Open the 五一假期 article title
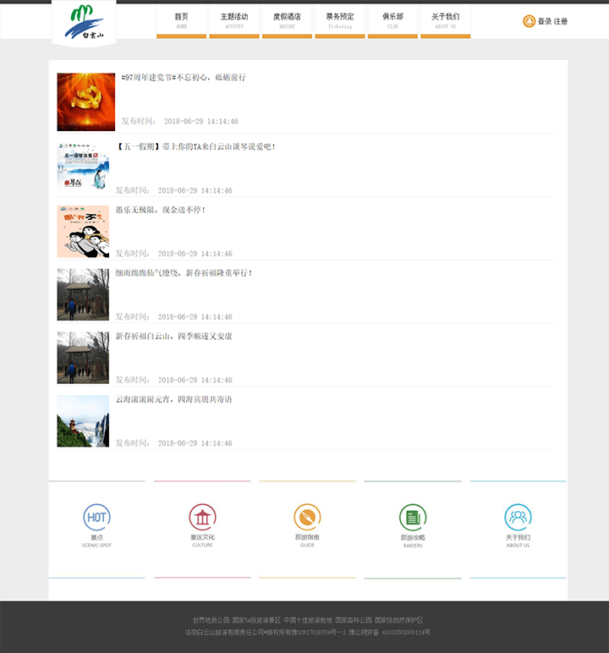This screenshot has width=609, height=653. coord(196,146)
